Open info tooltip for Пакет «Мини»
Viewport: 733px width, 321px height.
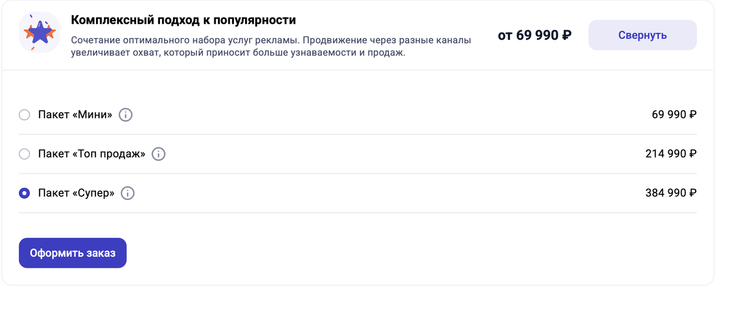point(125,114)
